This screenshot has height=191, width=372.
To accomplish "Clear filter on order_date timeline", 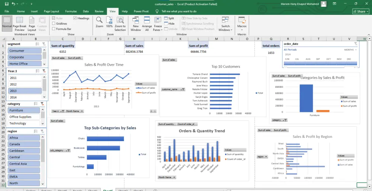I will click(x=355, y=43).
